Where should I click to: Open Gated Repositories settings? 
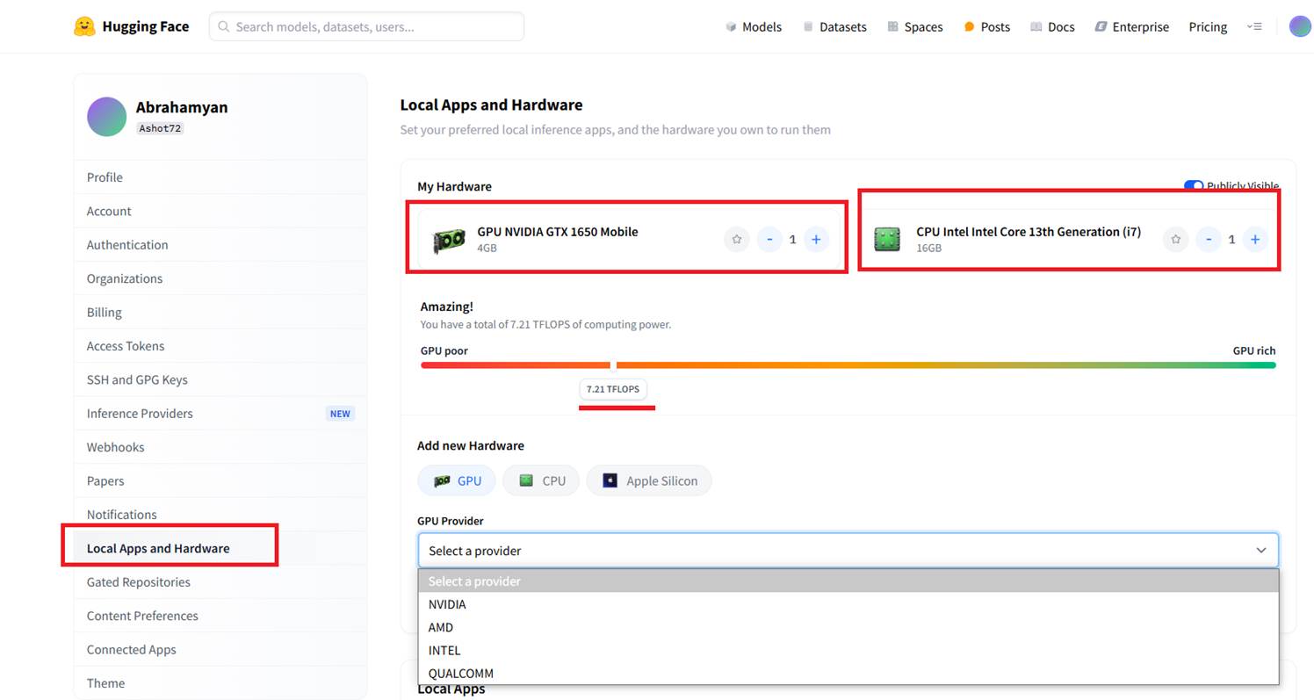(x=220, y=581)
